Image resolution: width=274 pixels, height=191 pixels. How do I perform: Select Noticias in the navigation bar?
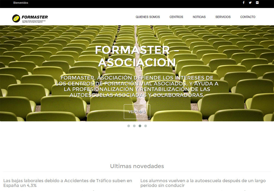[199, 17]
